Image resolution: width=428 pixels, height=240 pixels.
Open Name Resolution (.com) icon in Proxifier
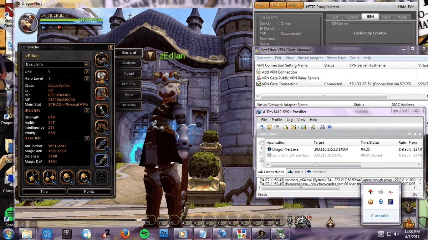[276, 127]
